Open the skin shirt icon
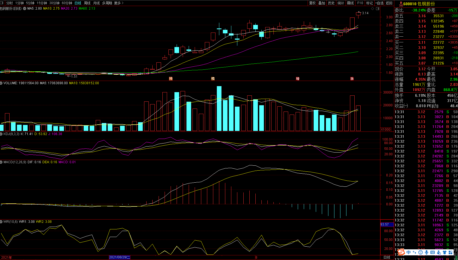Viewport: 458px width, 260px height. (x=445, y=252)
